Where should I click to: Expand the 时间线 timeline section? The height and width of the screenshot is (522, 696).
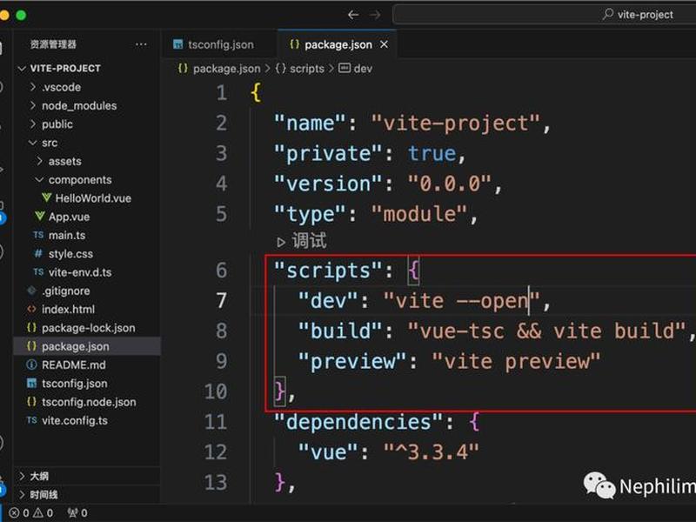coord(86,494)
